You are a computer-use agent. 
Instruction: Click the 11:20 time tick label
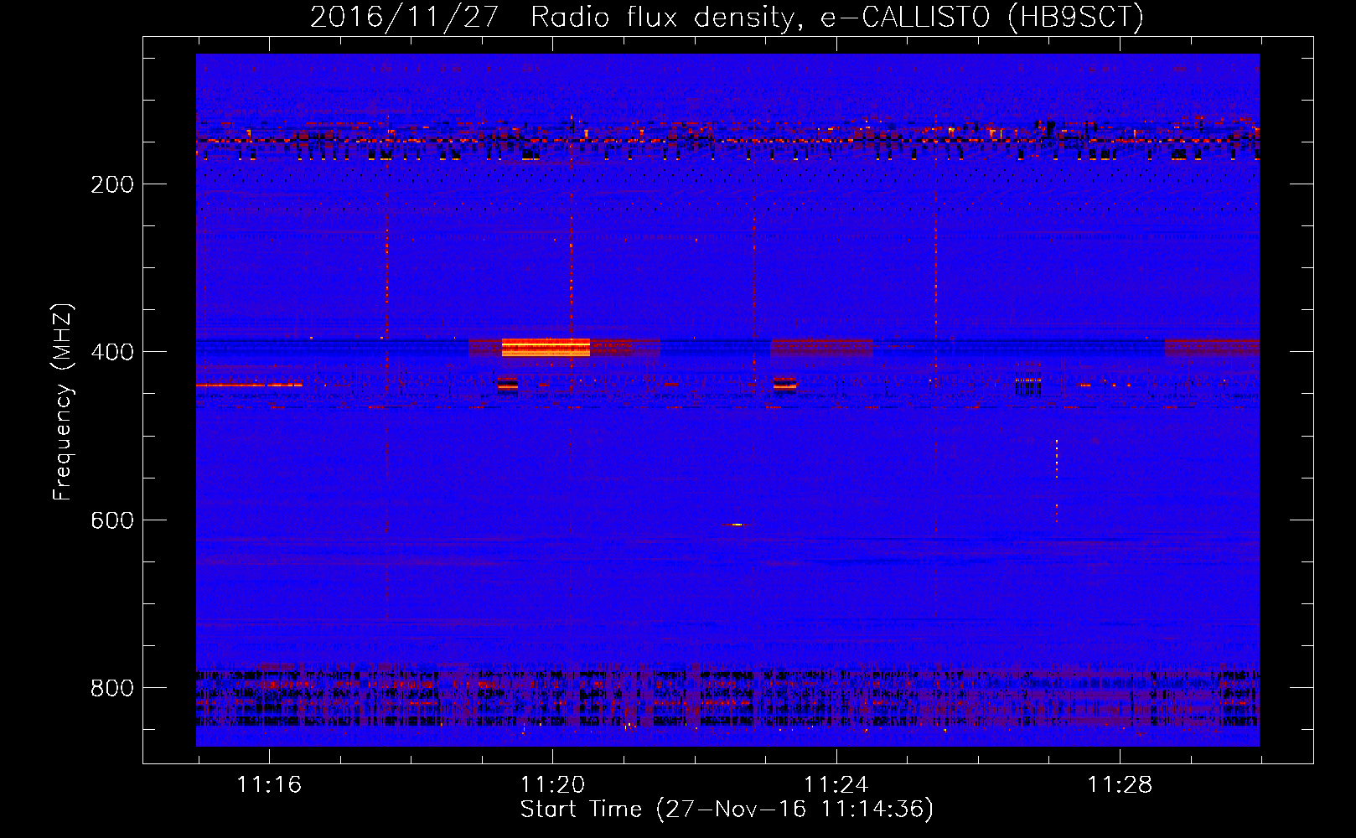point(552,785)
